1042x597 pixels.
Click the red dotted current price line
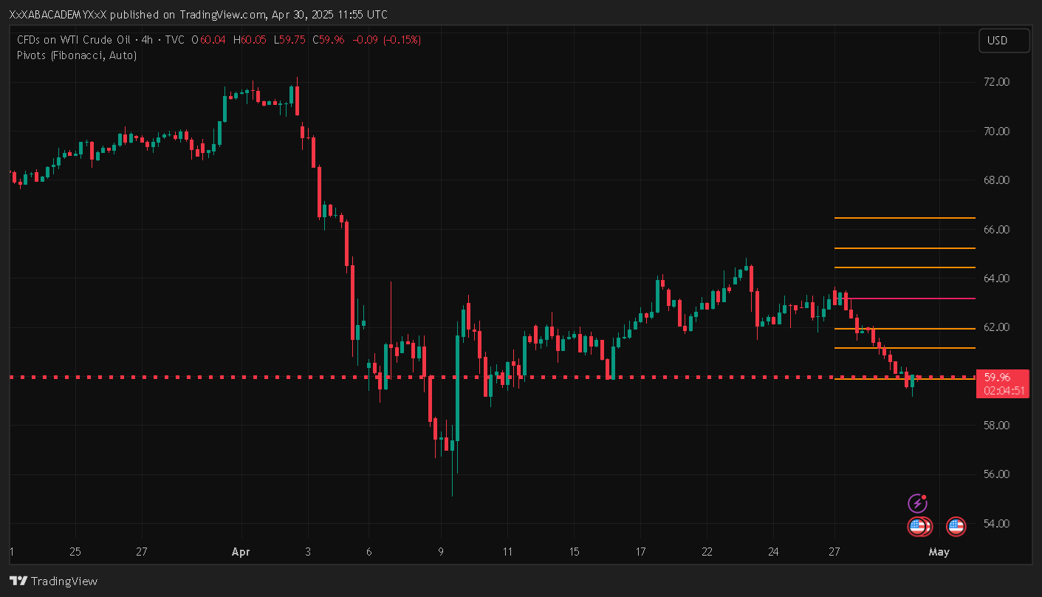tap(222, 377)
